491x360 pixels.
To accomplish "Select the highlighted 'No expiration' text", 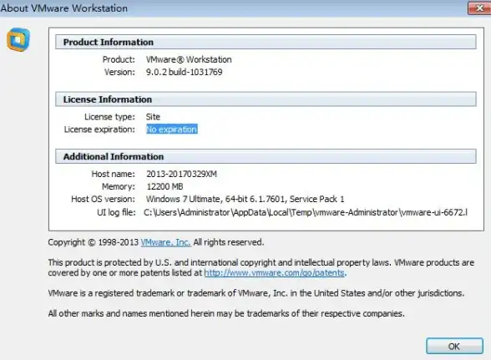I will coord(172,129).
